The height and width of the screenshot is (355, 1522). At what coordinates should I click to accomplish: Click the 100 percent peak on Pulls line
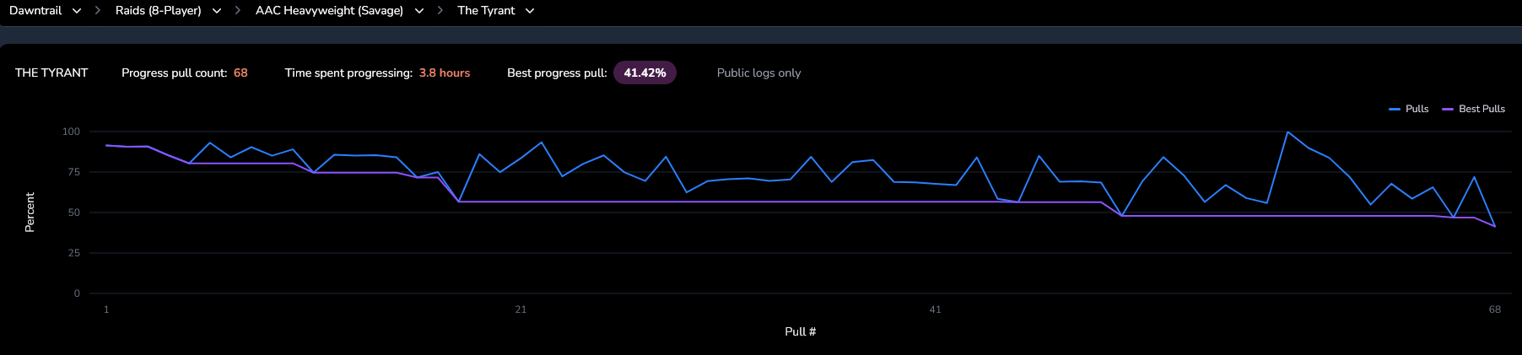[1287, 132]
